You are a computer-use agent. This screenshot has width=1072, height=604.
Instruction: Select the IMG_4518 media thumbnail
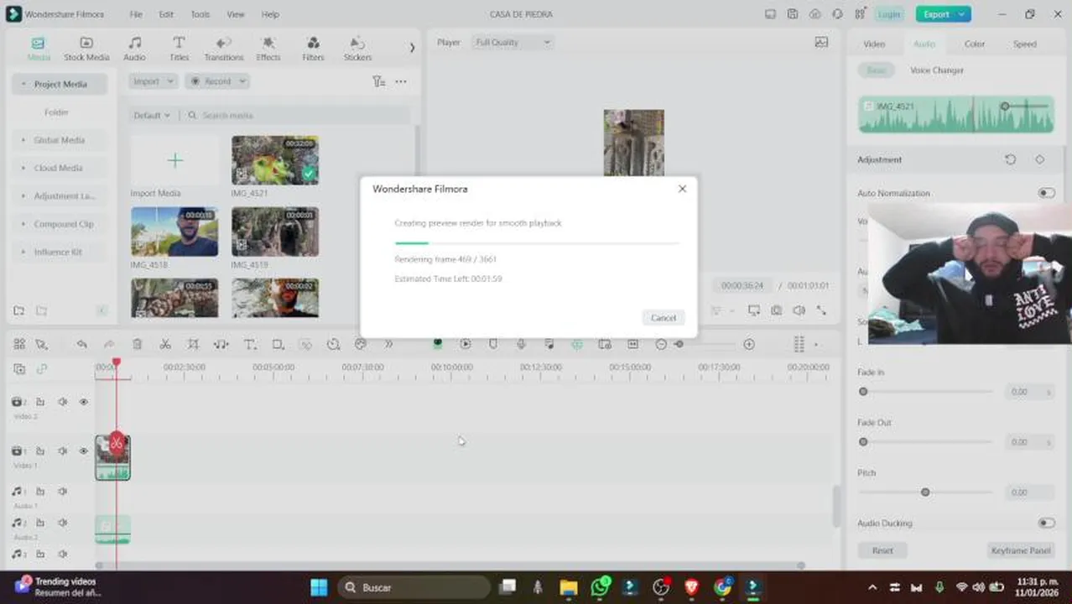174,232
